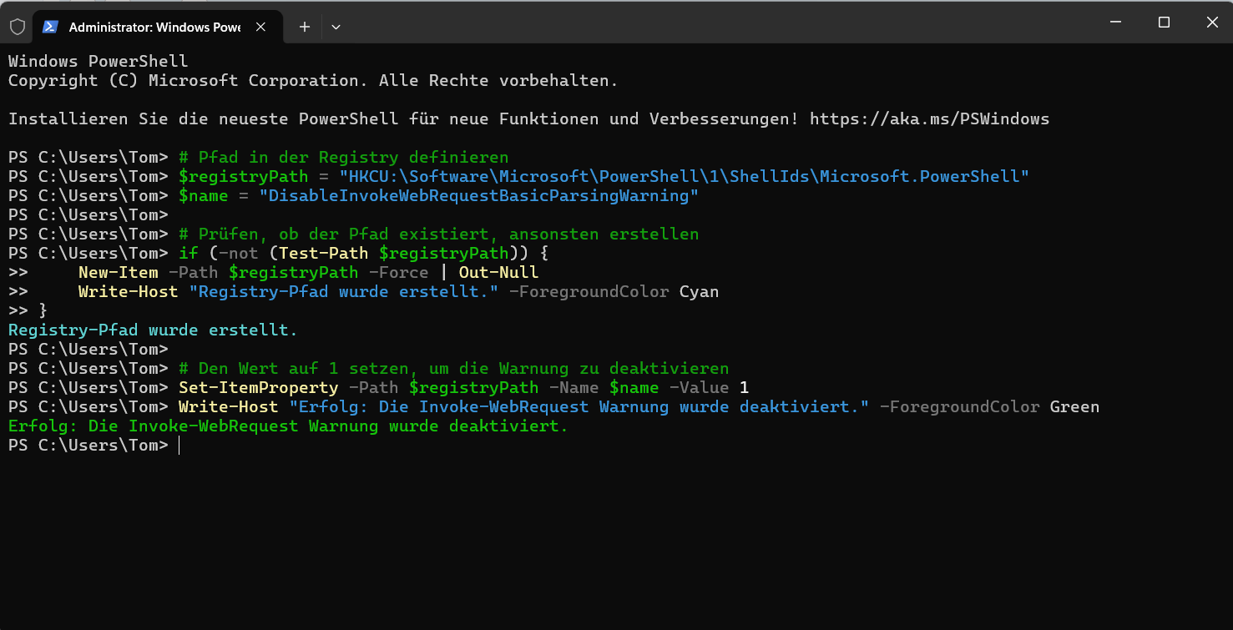Click the administrator shield icon in title bar
1233x630 pixels.
point(17,27)
